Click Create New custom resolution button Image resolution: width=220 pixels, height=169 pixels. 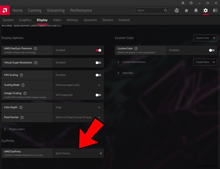205,62
